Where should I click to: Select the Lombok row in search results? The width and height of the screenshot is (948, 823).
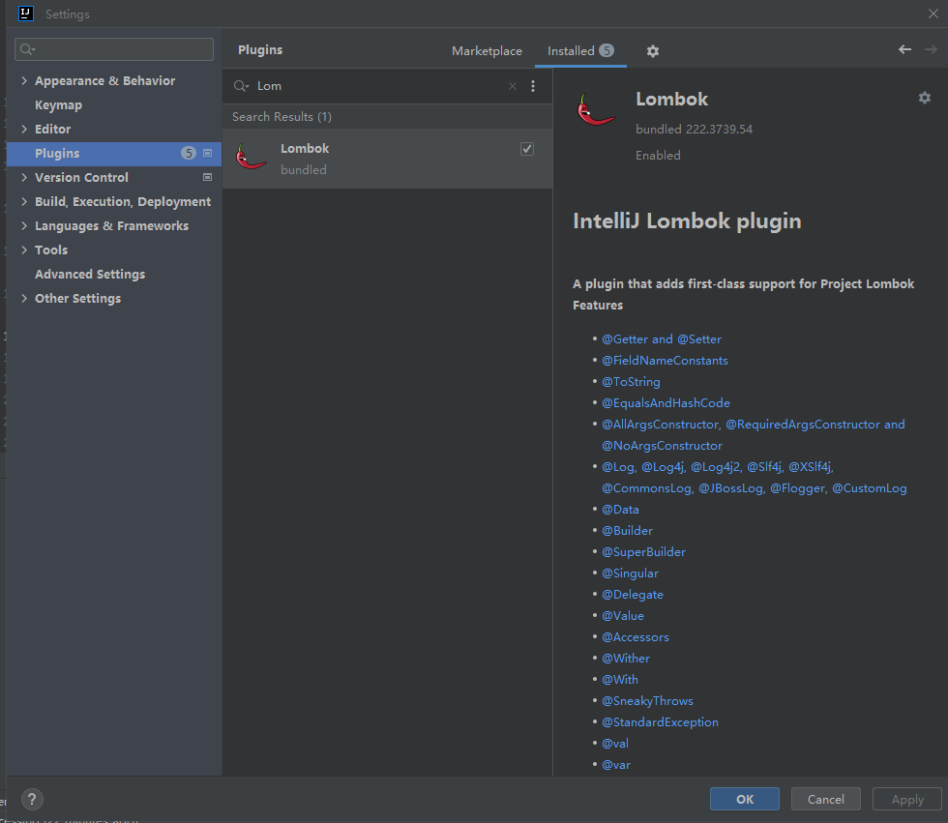coord(388,159)
